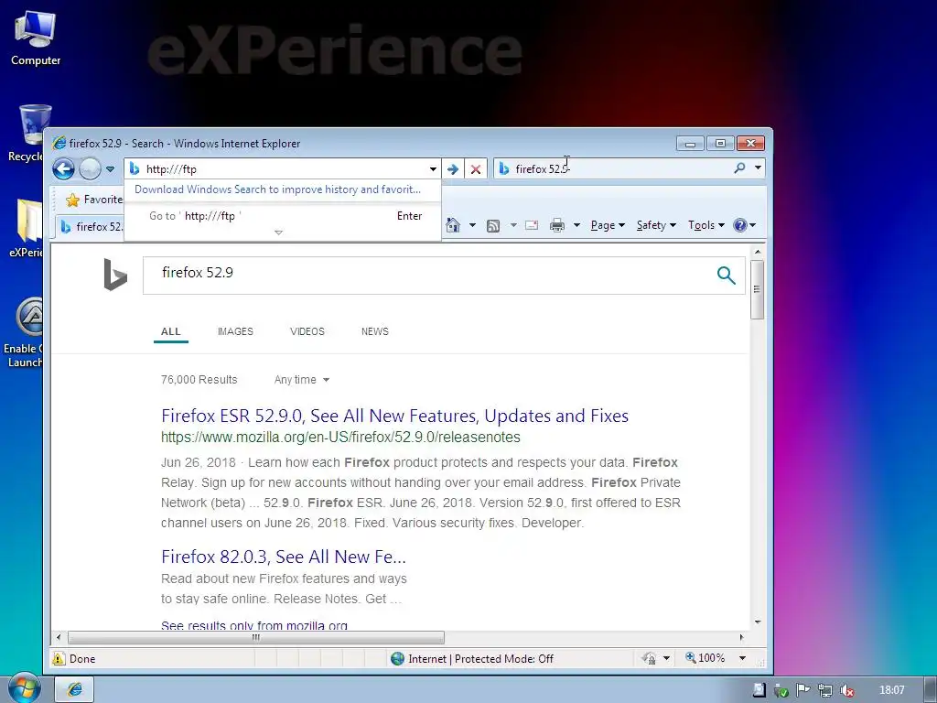Open the Safety menu
Viewport: 937px width, 703px height.
point(656,225)
